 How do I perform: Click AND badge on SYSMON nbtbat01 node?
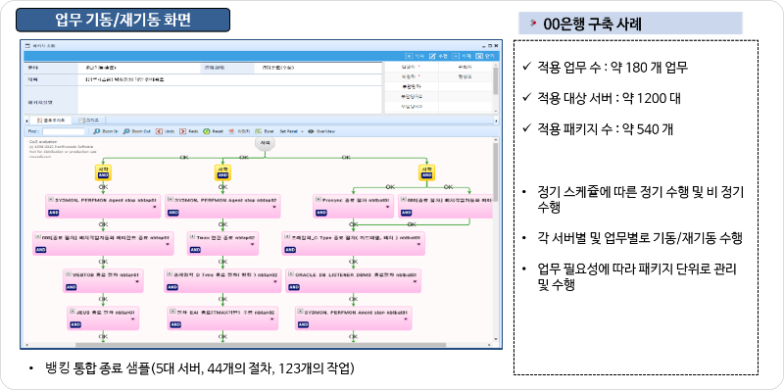[303, 324]
